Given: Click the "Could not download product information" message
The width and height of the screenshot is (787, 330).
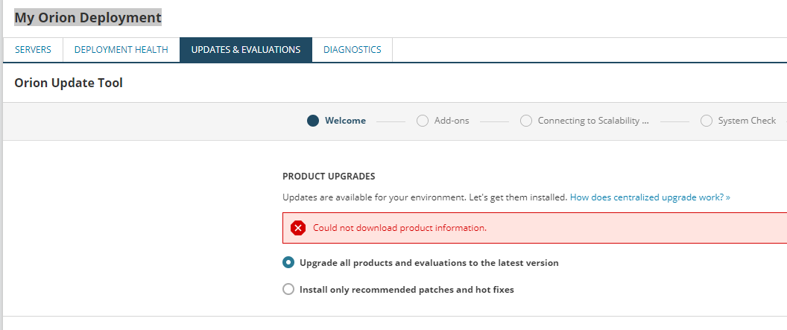Looking at the screenshot, I should click(x=399, y=228).
